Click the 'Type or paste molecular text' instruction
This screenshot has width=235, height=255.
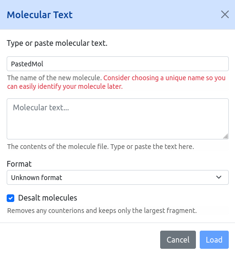pos(57,43)
